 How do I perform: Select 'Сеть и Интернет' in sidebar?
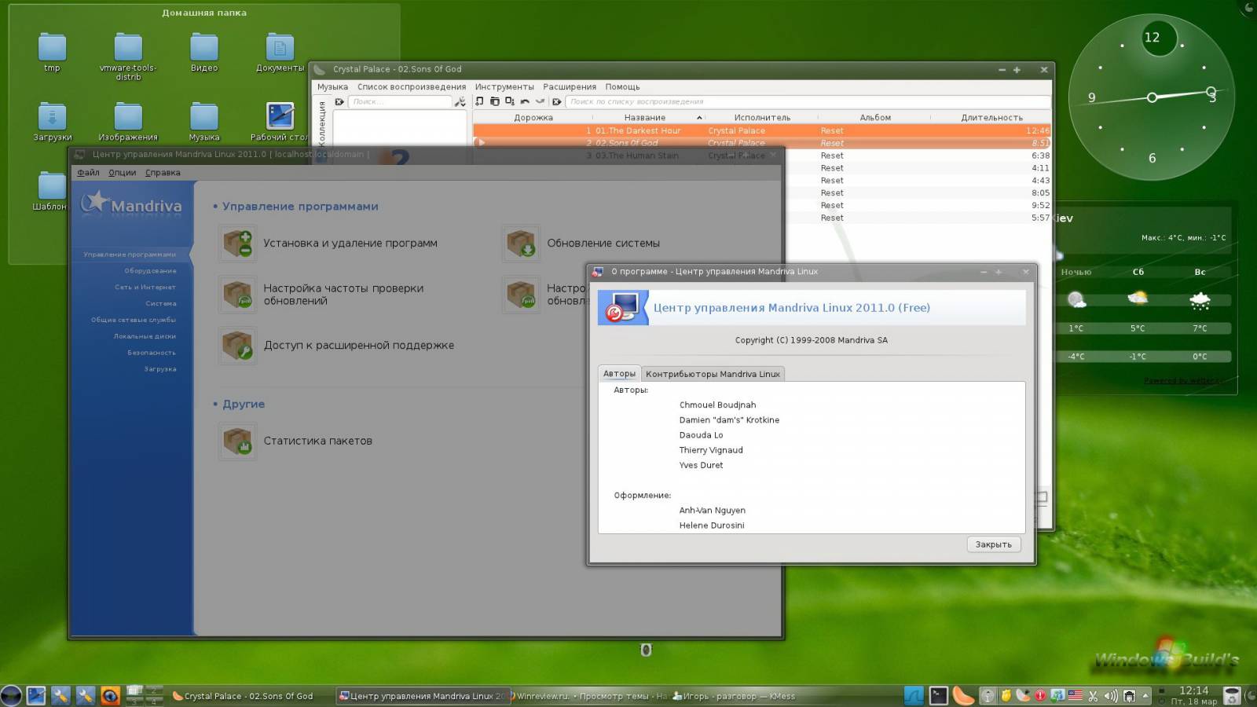coord(145,288)
